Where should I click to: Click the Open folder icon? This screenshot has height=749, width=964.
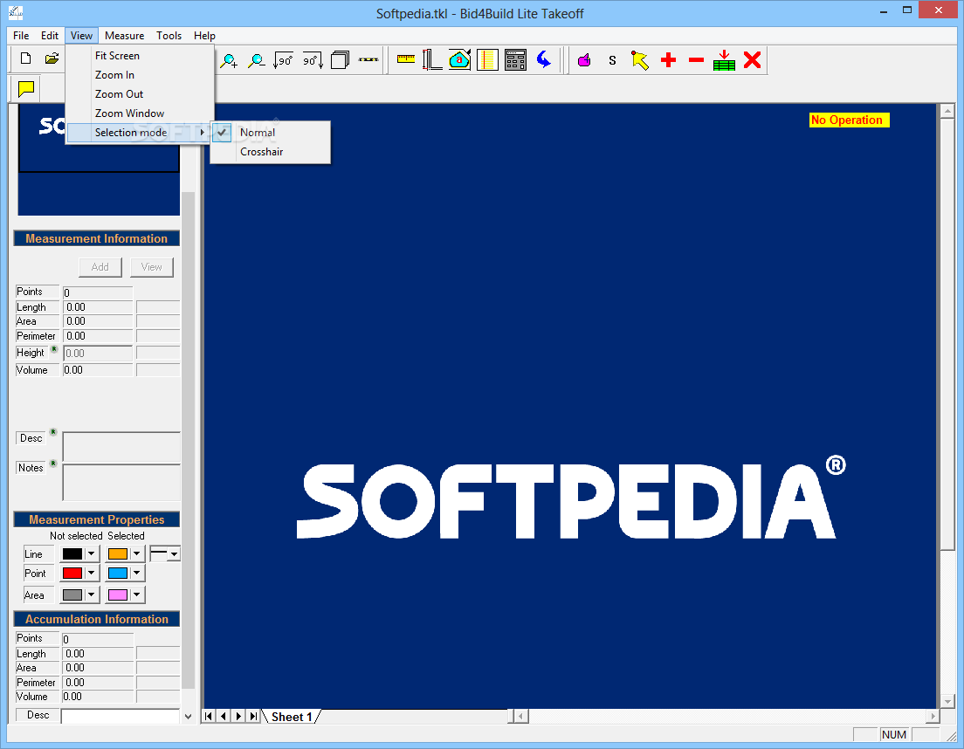[52, 59]
